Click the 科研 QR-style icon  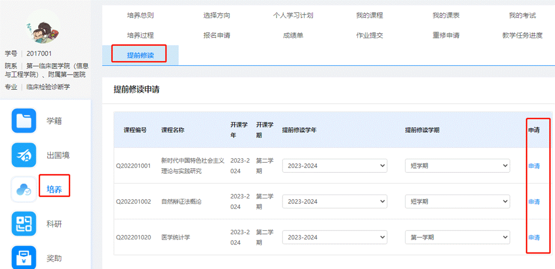pyautogui.click(x=24, y=224)
